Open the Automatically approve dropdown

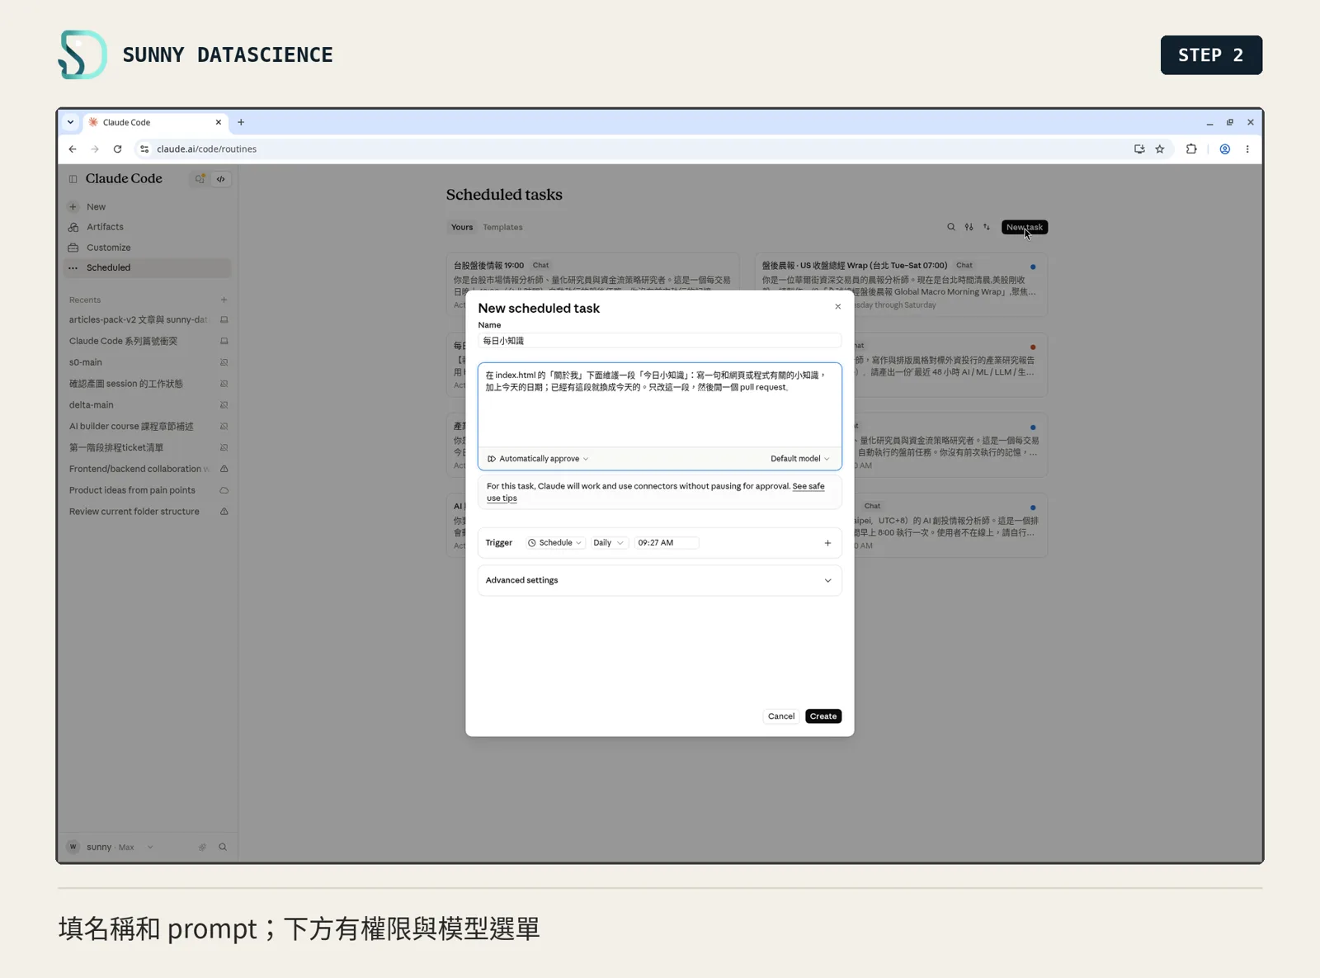[x=538, y=459]
